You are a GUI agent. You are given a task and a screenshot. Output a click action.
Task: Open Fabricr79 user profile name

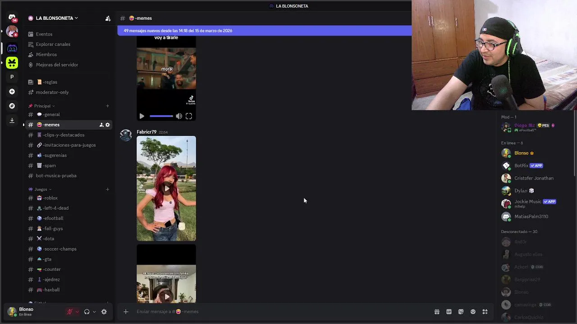click(147, 132)
